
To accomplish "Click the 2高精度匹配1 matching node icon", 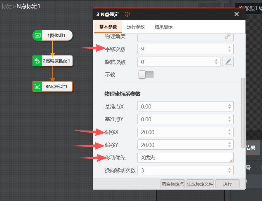I will pos(37,61).
